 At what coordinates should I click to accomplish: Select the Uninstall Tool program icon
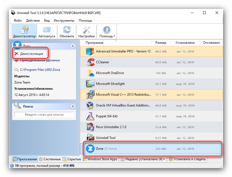pos(90,137)
